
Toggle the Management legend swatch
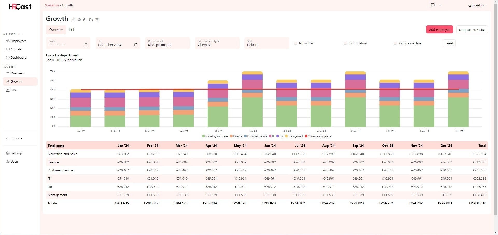coord(286,136)
